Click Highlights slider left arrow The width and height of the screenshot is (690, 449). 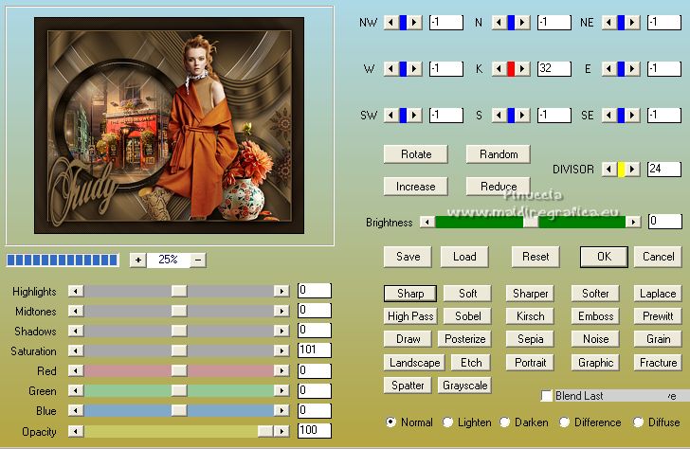click(x=76, y=291)
